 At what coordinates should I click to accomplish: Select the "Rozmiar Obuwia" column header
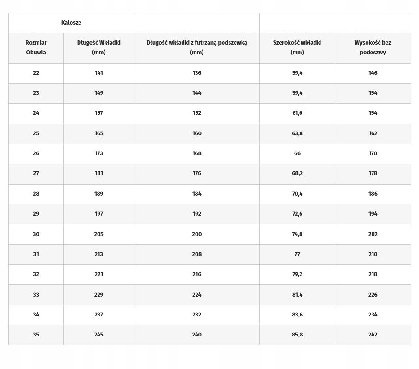click(36, 47)
